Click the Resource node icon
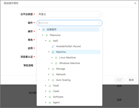 [47, 35]
